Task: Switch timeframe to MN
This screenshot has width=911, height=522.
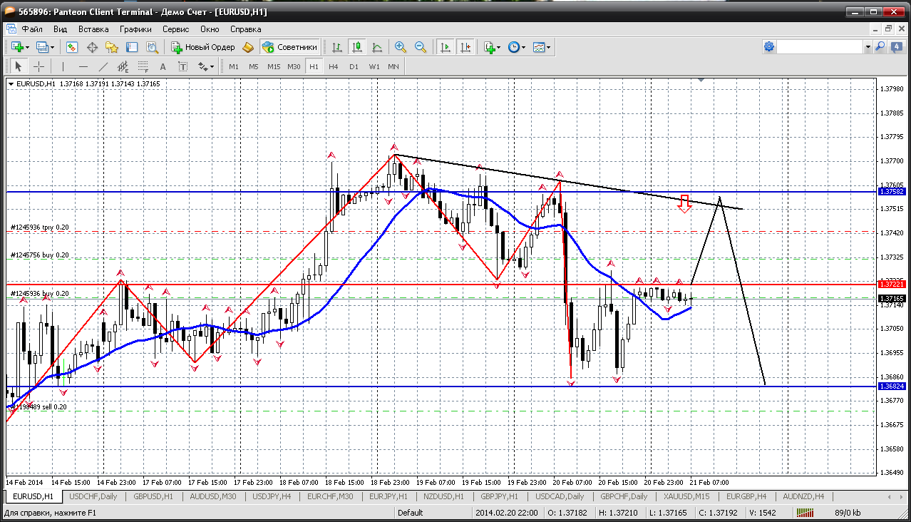Action: pyautogui.click(x=393, y=66)
